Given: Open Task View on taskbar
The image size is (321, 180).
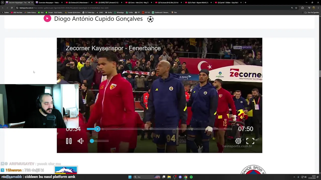Looking at the screenshot, I should click(164, 177).
